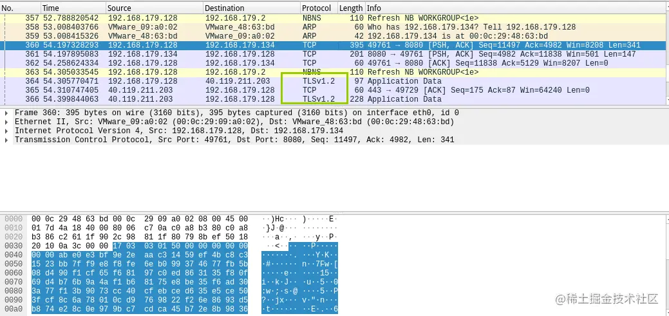Sort by the Protocol column header
This screenshot has width=669, height=316.
[319, 8]
